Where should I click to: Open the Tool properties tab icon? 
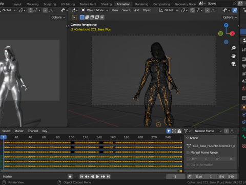[244, 50]
